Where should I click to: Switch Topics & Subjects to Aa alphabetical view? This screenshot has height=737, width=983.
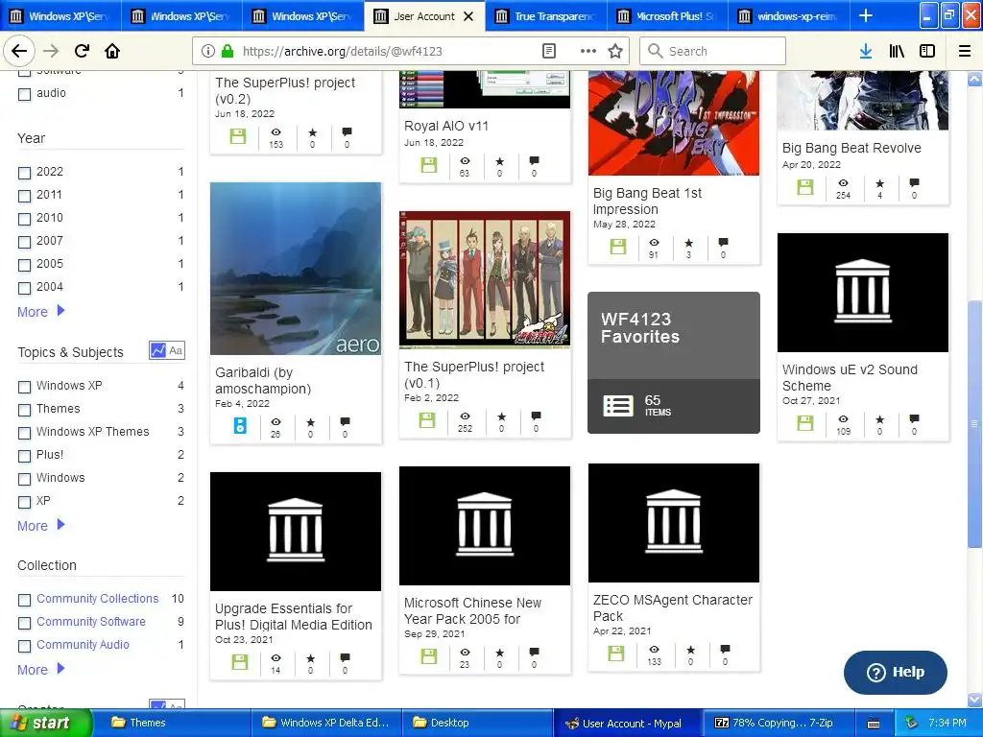[x=177, y=350]
